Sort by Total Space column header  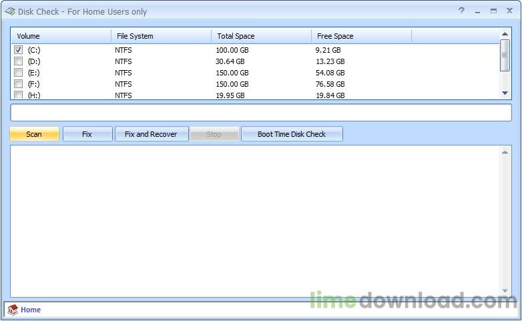pos(260,36)
